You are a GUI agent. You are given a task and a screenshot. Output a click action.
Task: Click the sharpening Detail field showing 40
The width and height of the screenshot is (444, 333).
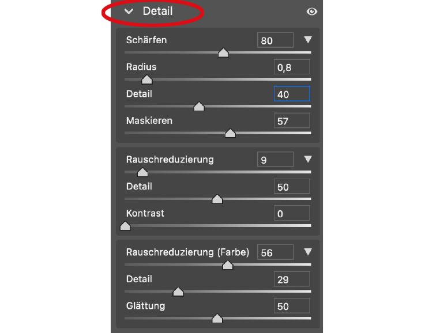pos(292,94)
